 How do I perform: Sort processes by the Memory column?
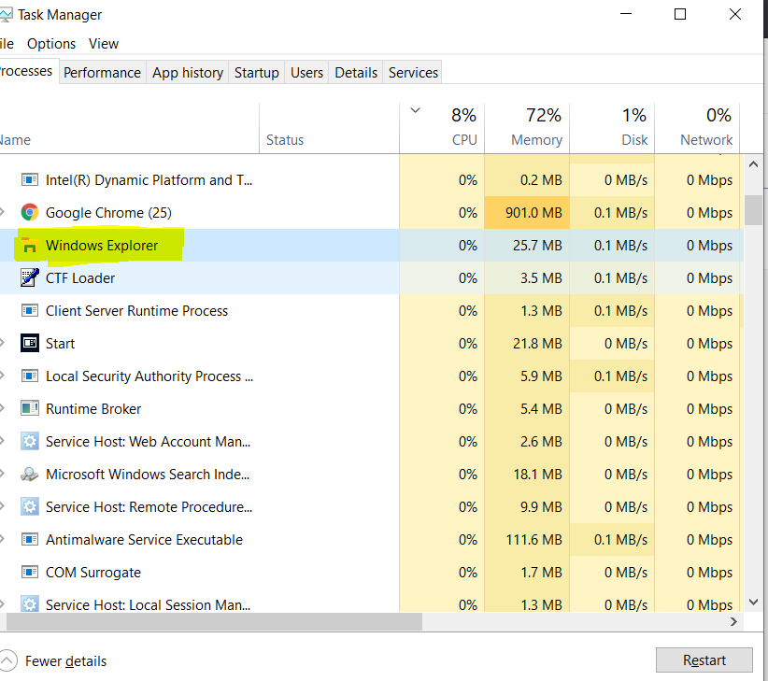click(x=527, y=128)
